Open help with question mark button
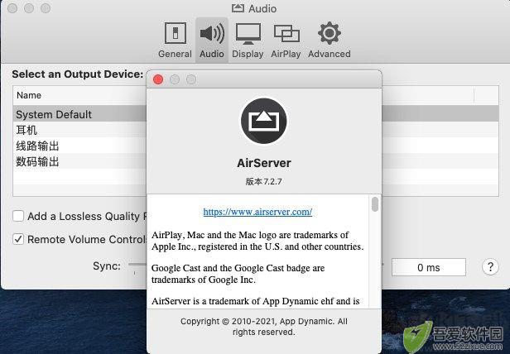Screen dimensions: 510x354 pos(490,267)
